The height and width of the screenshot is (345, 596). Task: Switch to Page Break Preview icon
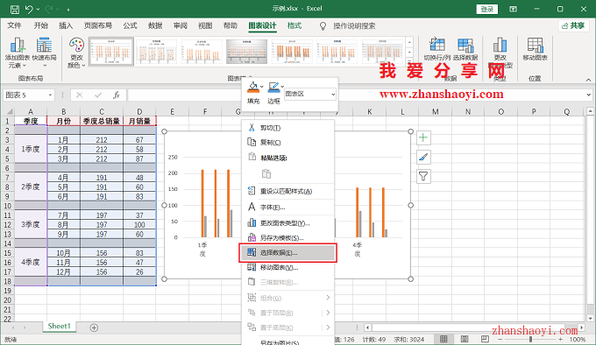point(484,339)
